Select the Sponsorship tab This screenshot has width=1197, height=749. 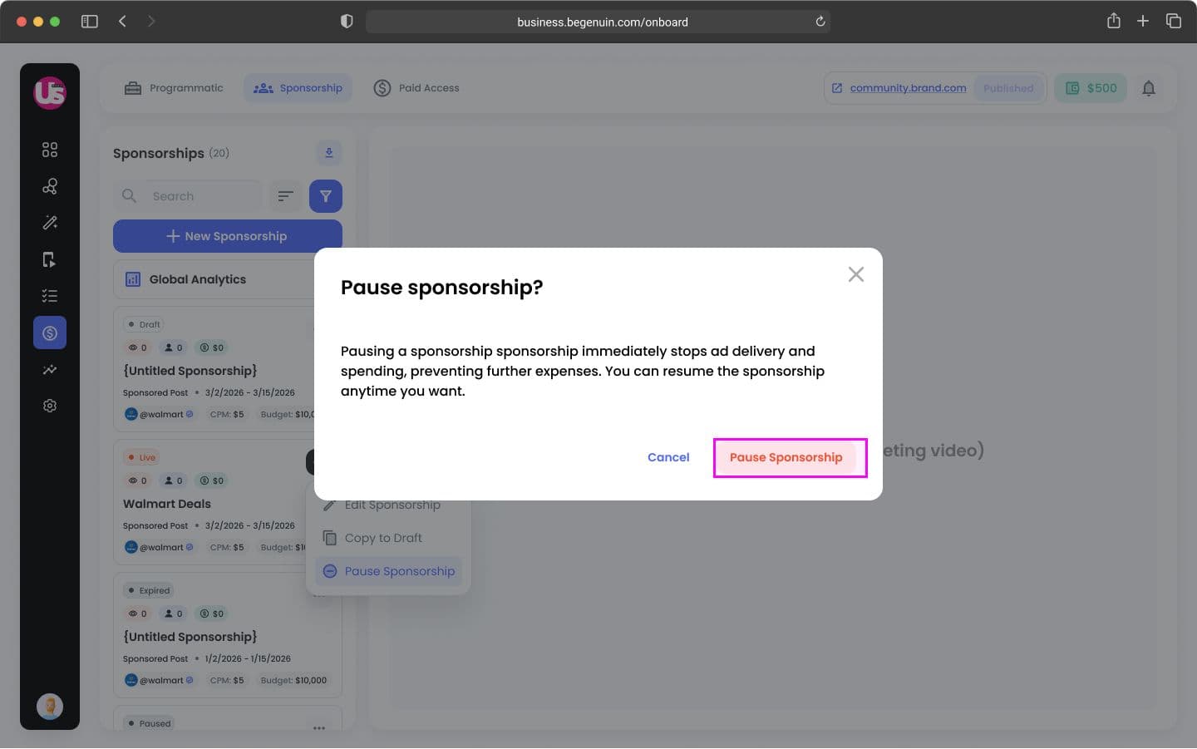[x=298, y=88]
